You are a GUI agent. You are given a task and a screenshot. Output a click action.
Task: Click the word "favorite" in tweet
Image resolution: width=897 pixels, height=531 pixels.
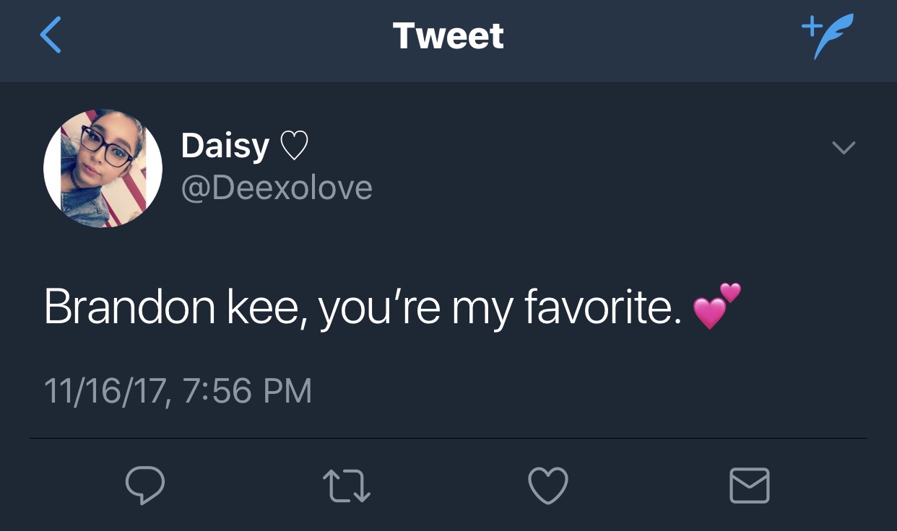click(x=601, y=308)
